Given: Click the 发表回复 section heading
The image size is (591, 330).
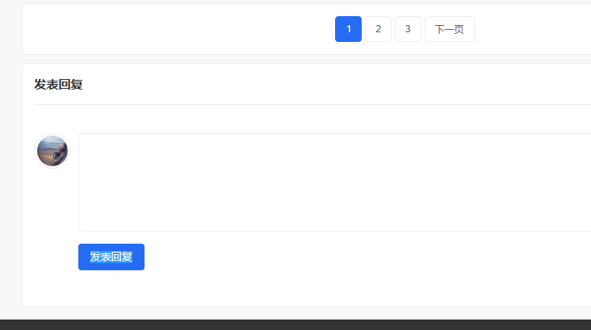Looking at the screenshot, I should coord(58,85).
